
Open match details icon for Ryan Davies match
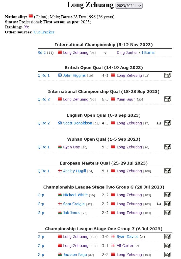(x=167, y=236)
